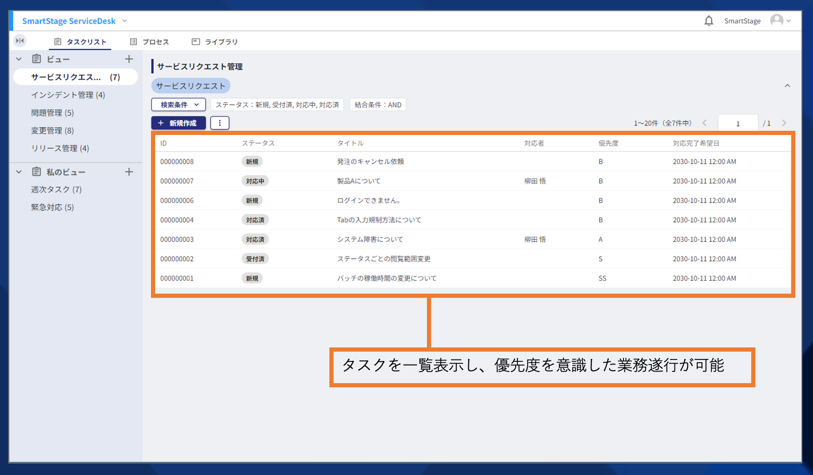Click the 新規作成 button
813x475 pixels.
pyautogui.click(x=178, y=123)
